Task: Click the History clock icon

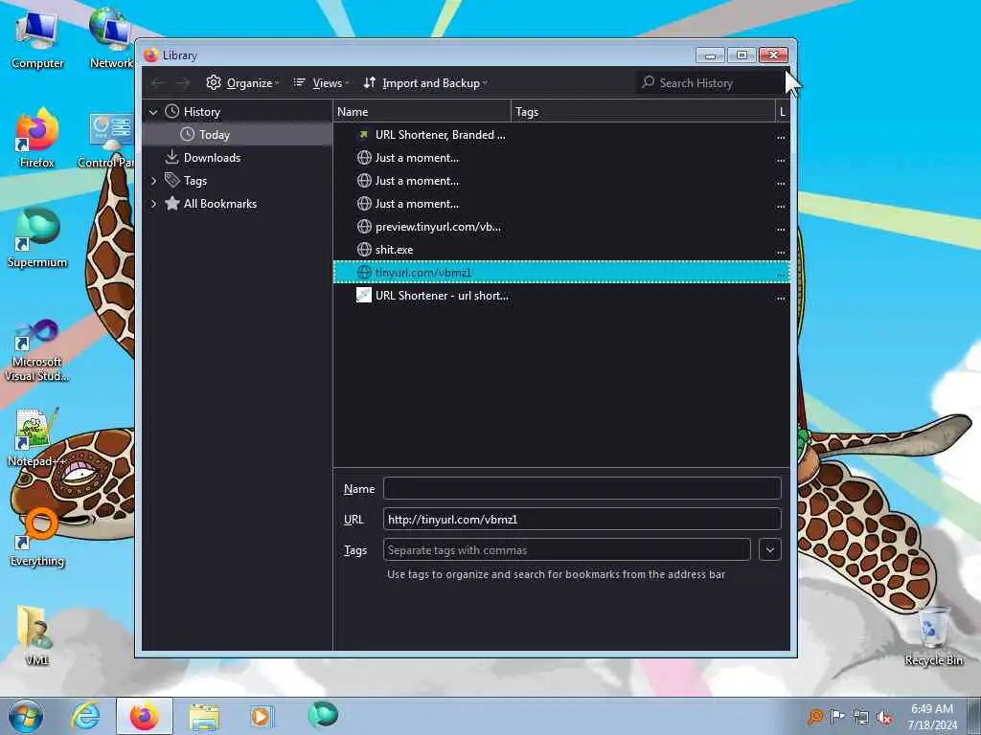Action: (x=172, y=112)
